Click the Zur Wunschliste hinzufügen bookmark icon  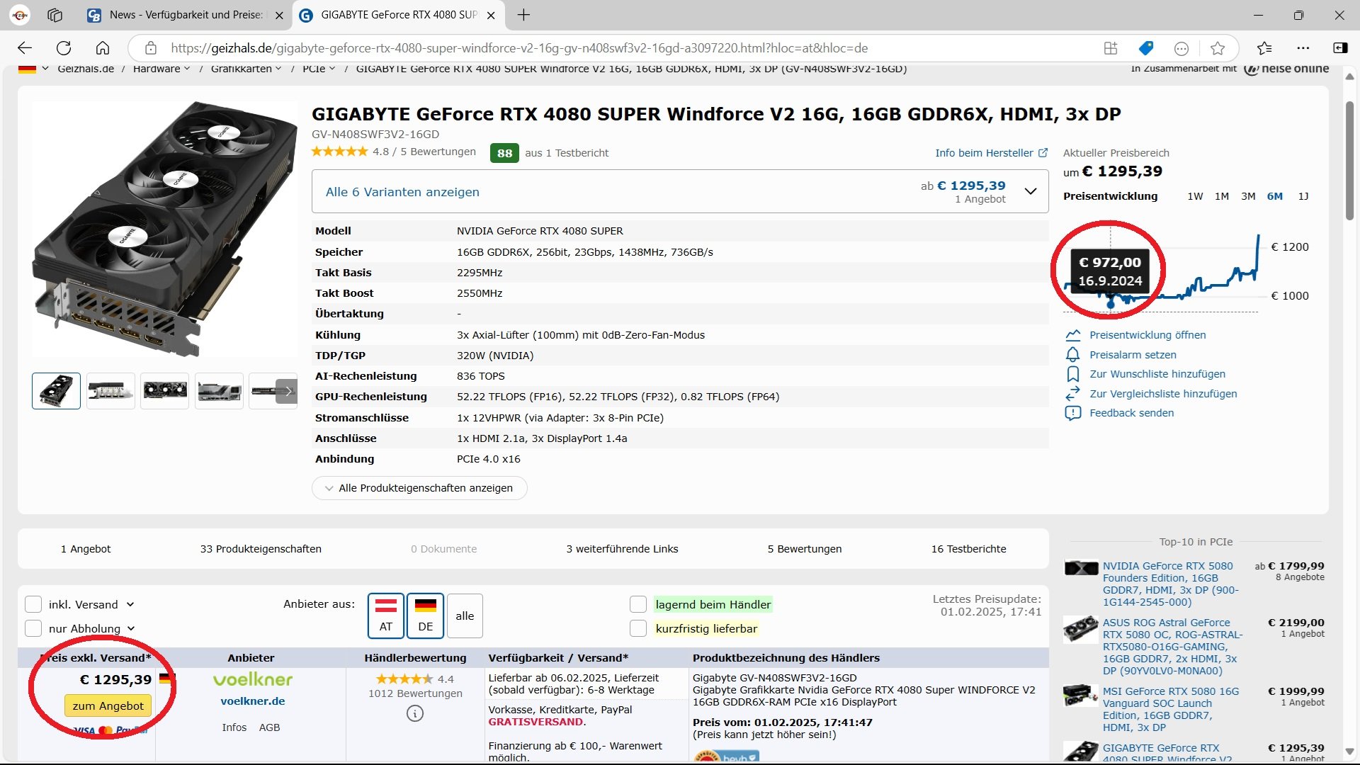point(1072,374)
